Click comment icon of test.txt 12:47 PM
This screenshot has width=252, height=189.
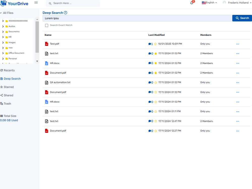149,121
